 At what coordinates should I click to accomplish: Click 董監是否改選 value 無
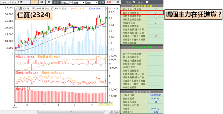(156, 102)
